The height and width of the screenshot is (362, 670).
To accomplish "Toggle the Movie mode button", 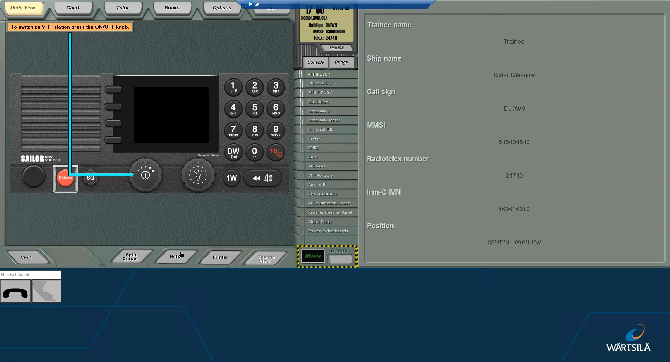I will (x=313, y=256).
